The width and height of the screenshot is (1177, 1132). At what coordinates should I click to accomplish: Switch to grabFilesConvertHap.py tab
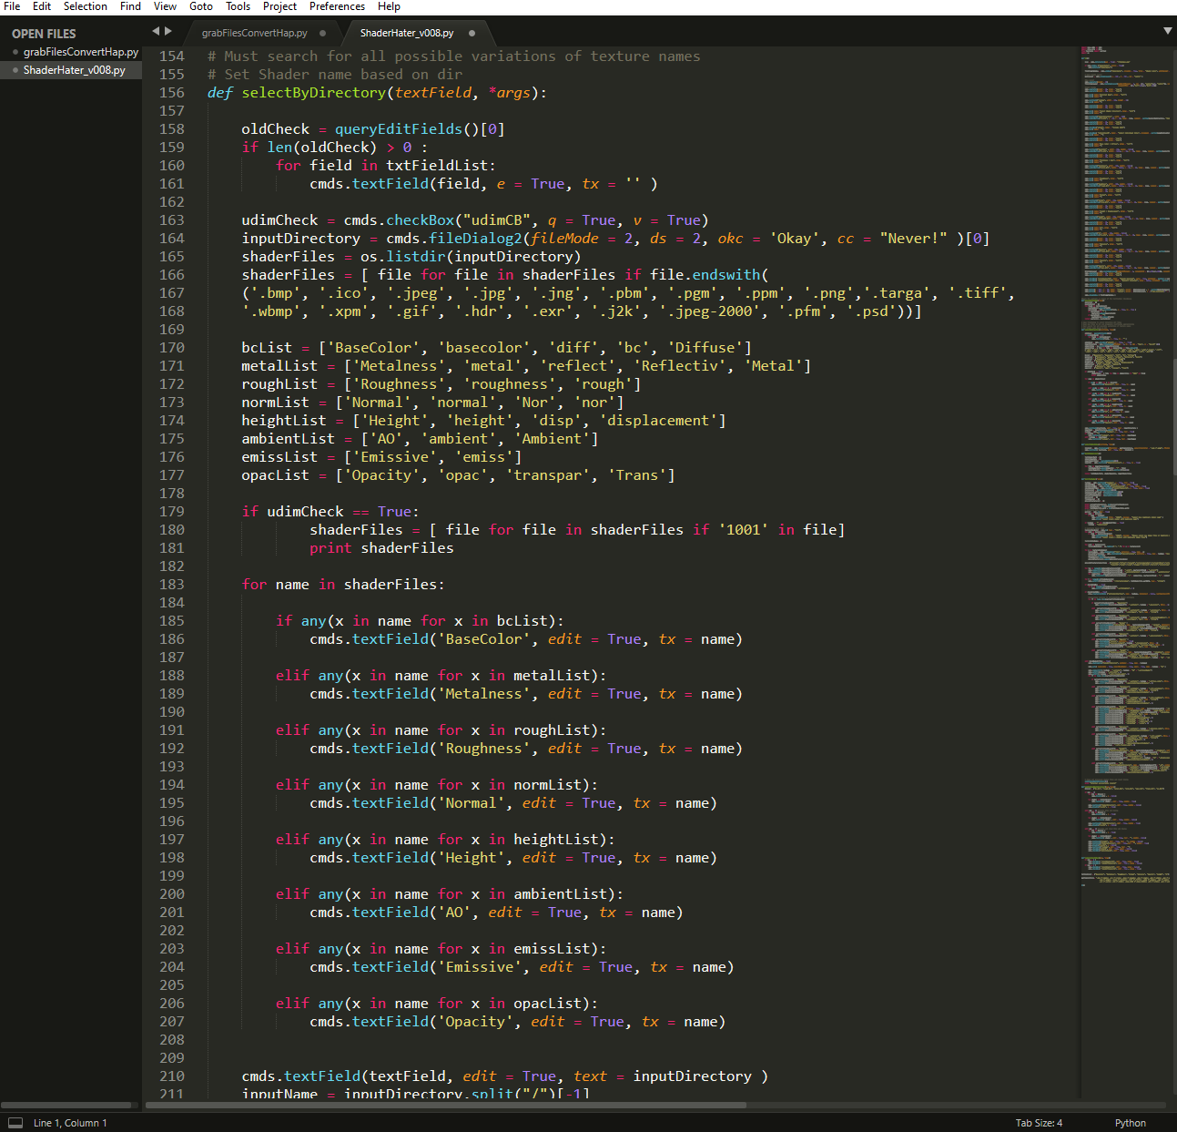pos(255,33)
